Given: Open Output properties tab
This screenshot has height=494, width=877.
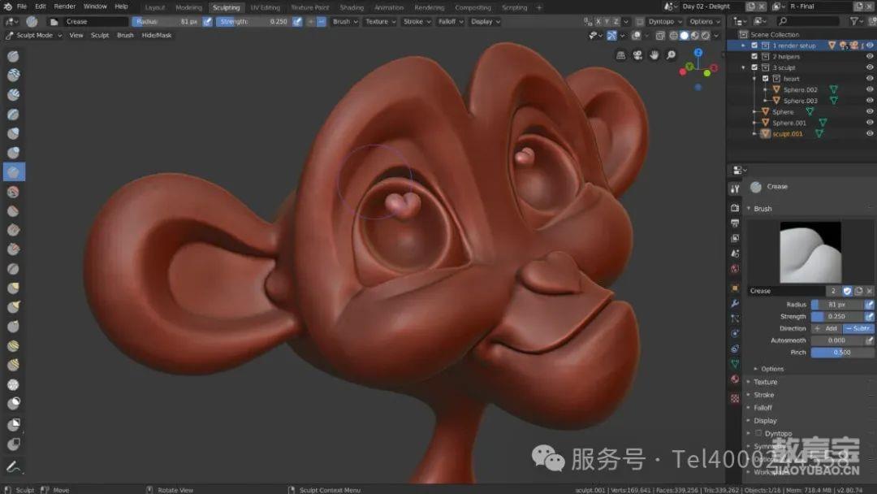Looking at the screenshot, I should click(735, 223).
